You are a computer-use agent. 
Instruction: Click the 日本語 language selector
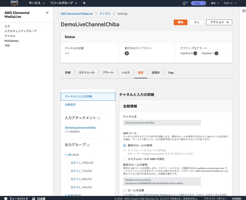(x=41, y=198)
